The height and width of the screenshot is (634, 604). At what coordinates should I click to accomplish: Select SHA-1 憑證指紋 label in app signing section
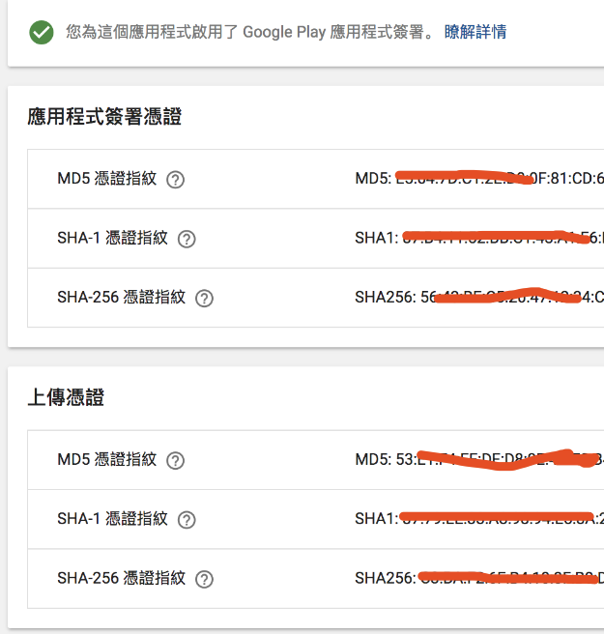pyautogui.click(x=112, y=238)
